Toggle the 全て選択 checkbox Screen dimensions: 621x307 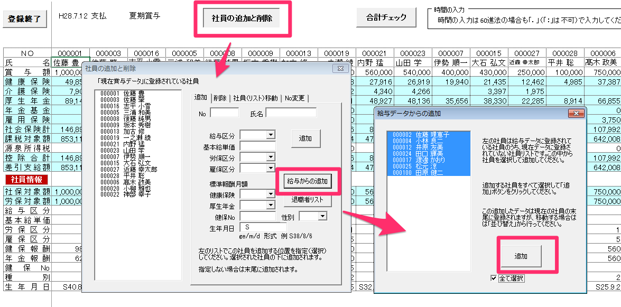tap(493, 278)
